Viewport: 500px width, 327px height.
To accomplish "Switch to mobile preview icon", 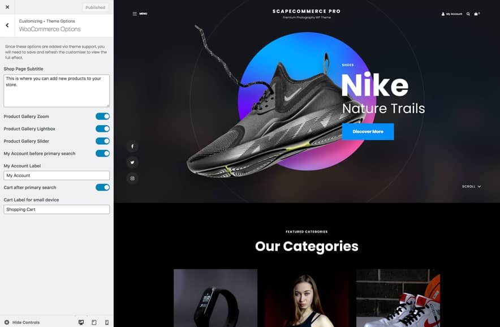I will point(107,322).
